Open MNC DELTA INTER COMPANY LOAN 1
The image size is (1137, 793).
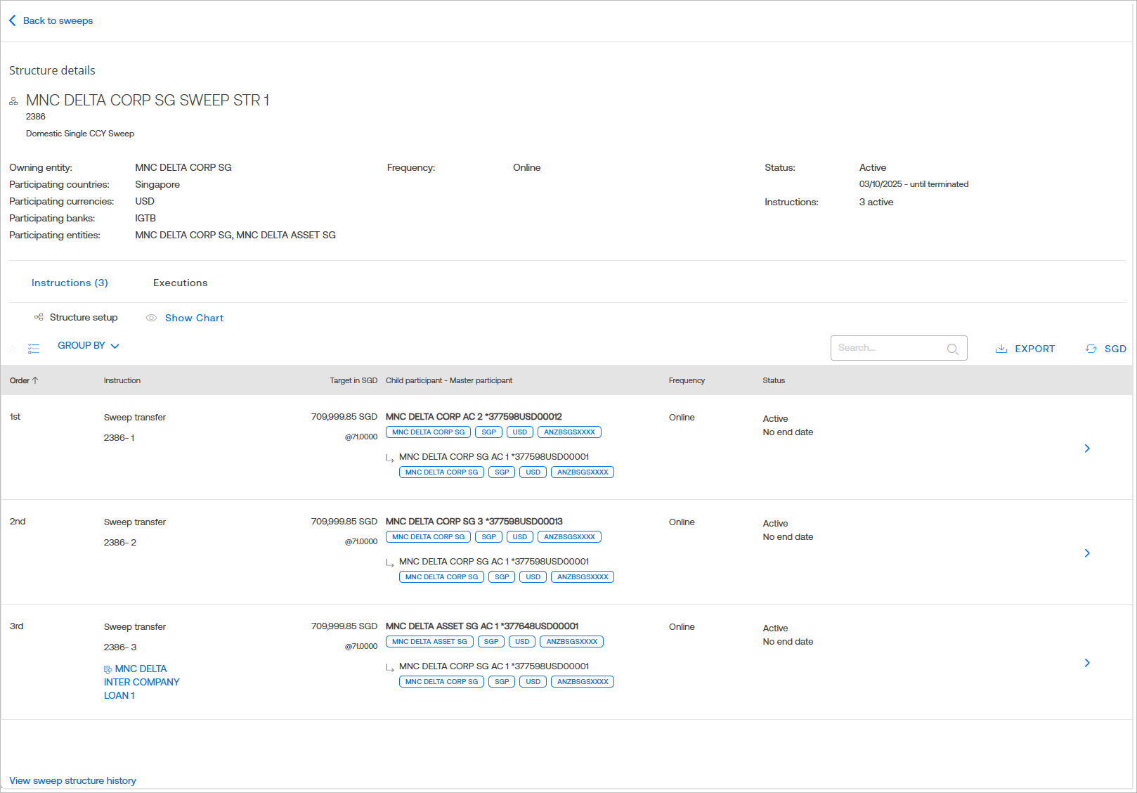[141, 682]
